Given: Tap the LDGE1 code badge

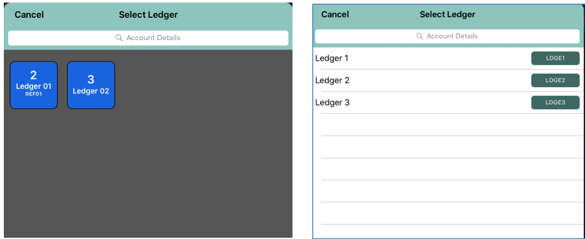Looking at the screenshot, I should pyautogui.click(x=555, y=58).
